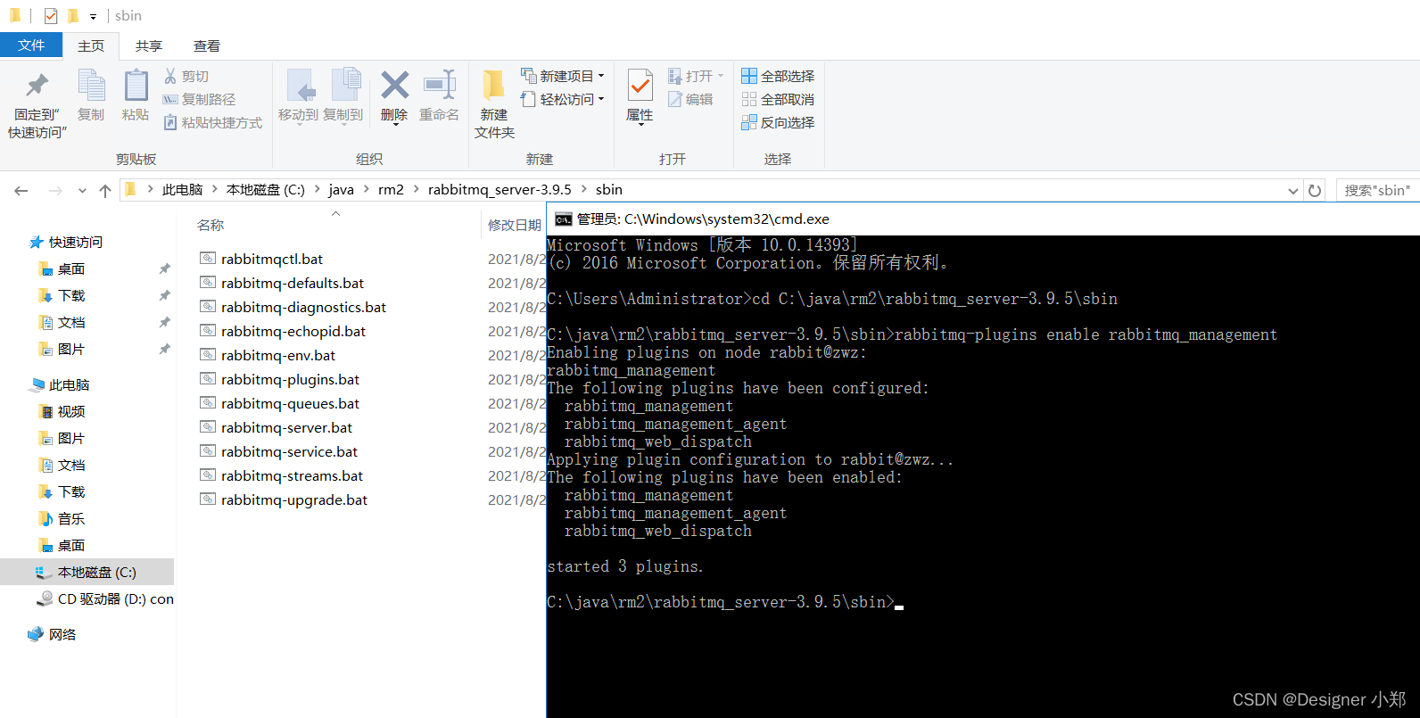Screen dimensions: 1420x718
Task: Select file rabbitmq-queues.bat
Action: pos(290,404)
